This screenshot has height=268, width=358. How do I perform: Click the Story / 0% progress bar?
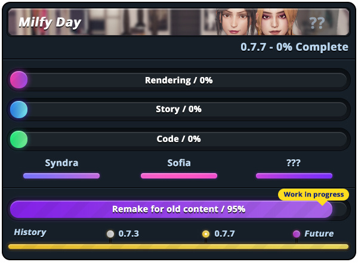pyautogui.click(x=178, y=109)
